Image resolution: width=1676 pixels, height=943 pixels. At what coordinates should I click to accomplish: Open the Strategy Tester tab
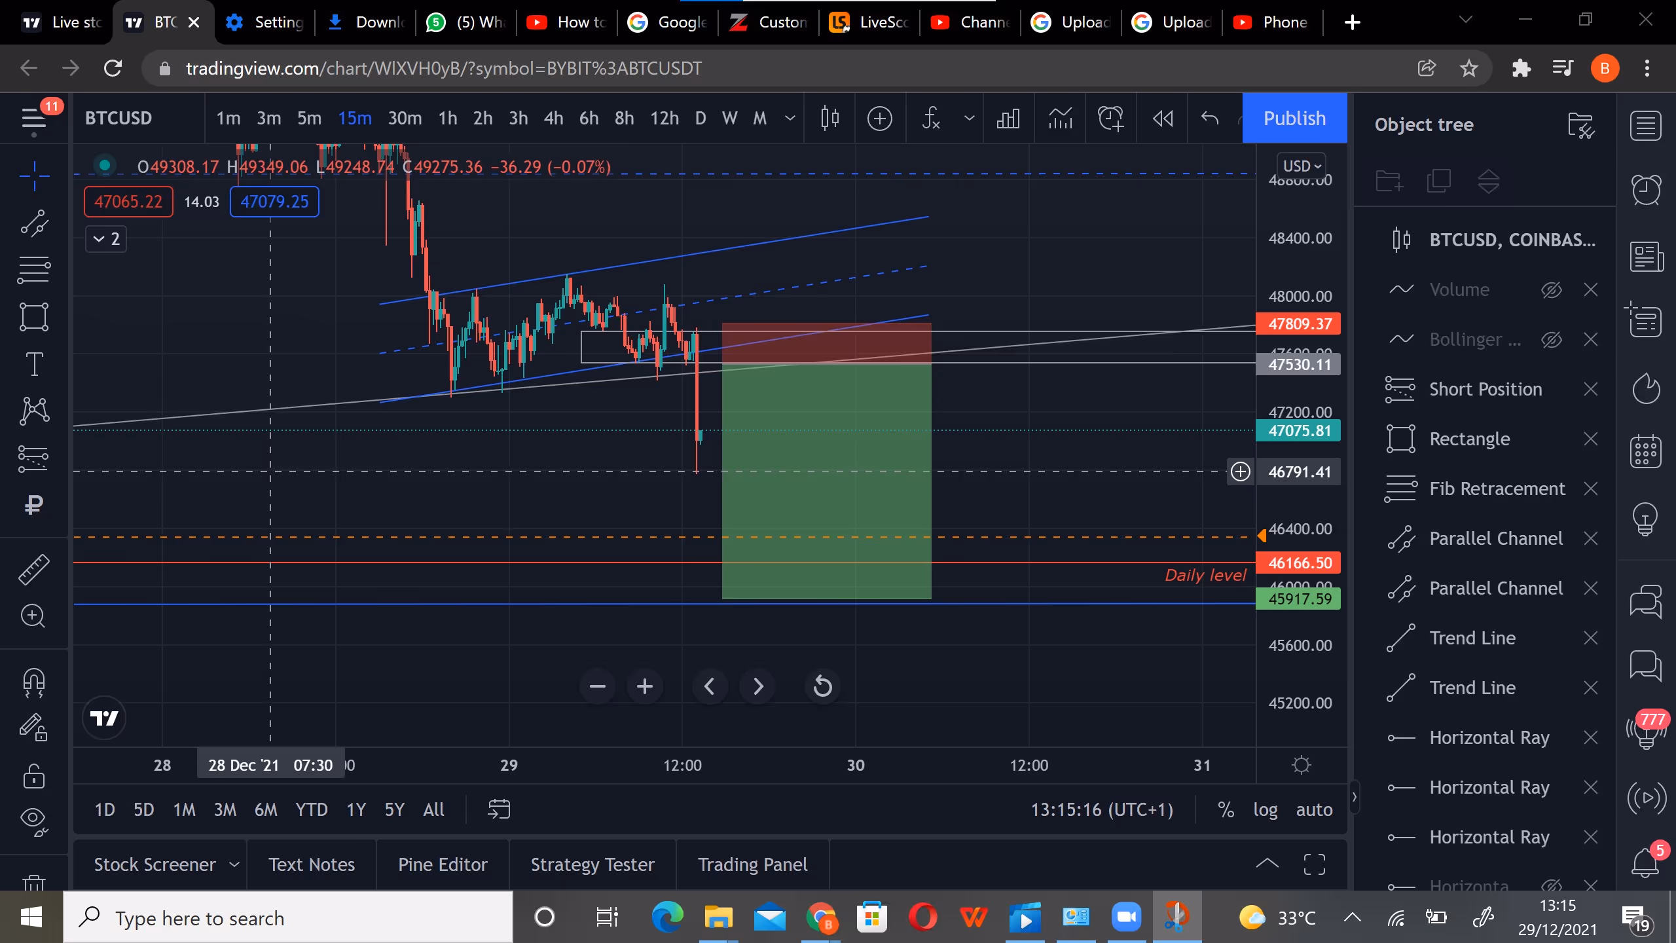click(592, 864)
